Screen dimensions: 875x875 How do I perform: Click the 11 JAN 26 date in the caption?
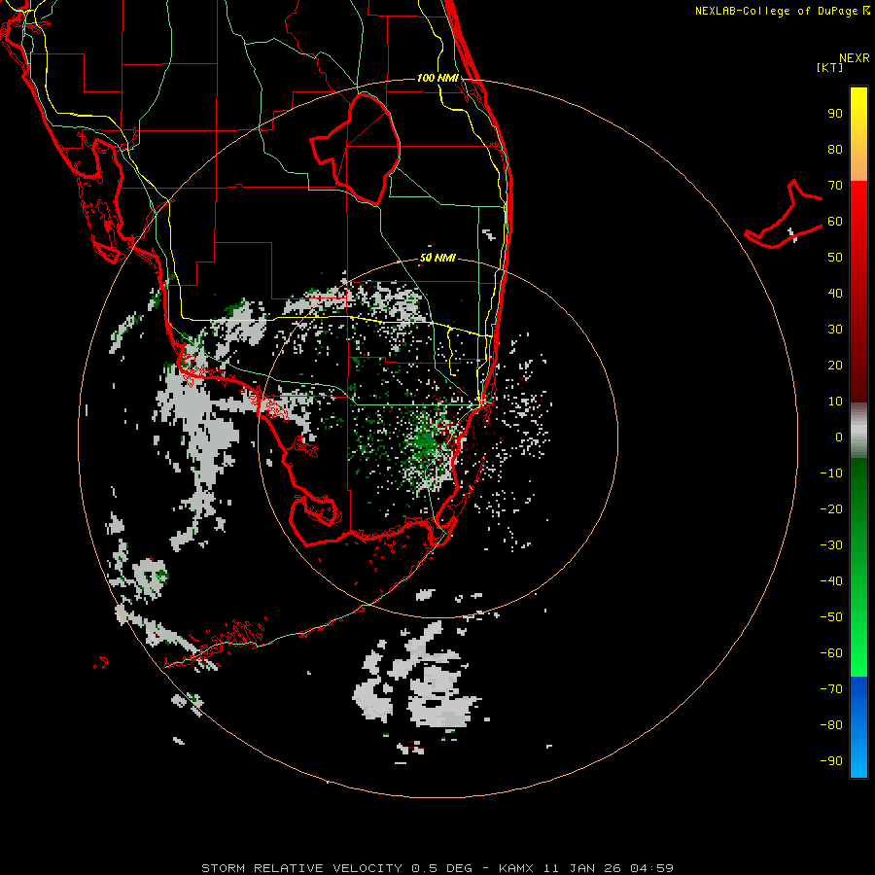pyautogui.click(x=582, y=868)
